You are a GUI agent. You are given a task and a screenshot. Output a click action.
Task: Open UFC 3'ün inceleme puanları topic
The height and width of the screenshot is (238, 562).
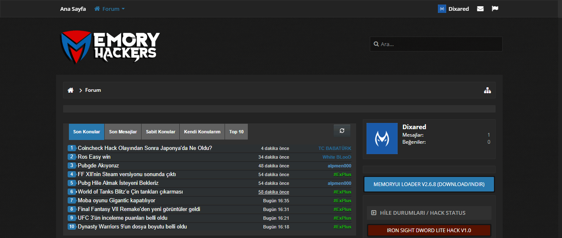[123, 218]
